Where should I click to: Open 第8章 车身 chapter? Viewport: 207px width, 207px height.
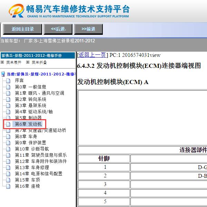coord(26,136)
